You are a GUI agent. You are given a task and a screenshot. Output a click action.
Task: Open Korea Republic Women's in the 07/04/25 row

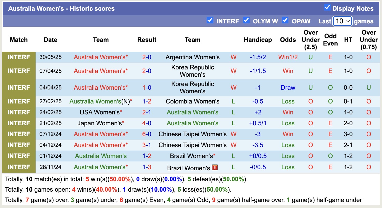click(193, 71)
